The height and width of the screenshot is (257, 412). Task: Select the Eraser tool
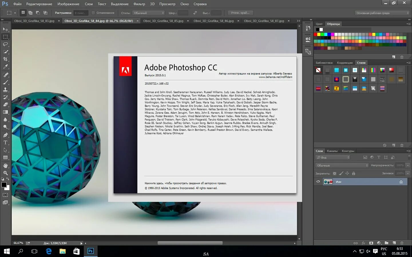[x=5, y=105]
